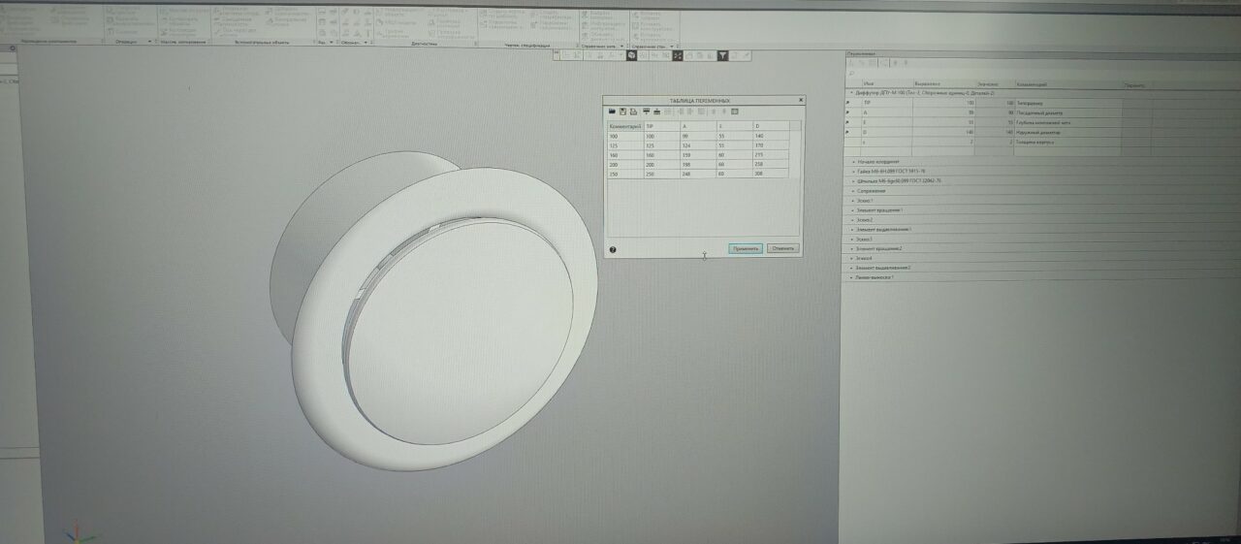1241x544 pixels.
Task: Collapse the Диффузор ДПУ-М 100 root node
Action: [x=851, y=93]
